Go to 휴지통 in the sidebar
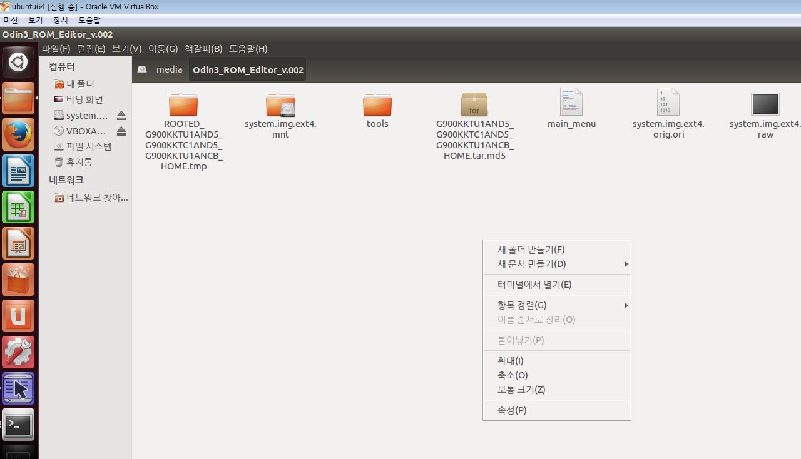 click(79, 162)
